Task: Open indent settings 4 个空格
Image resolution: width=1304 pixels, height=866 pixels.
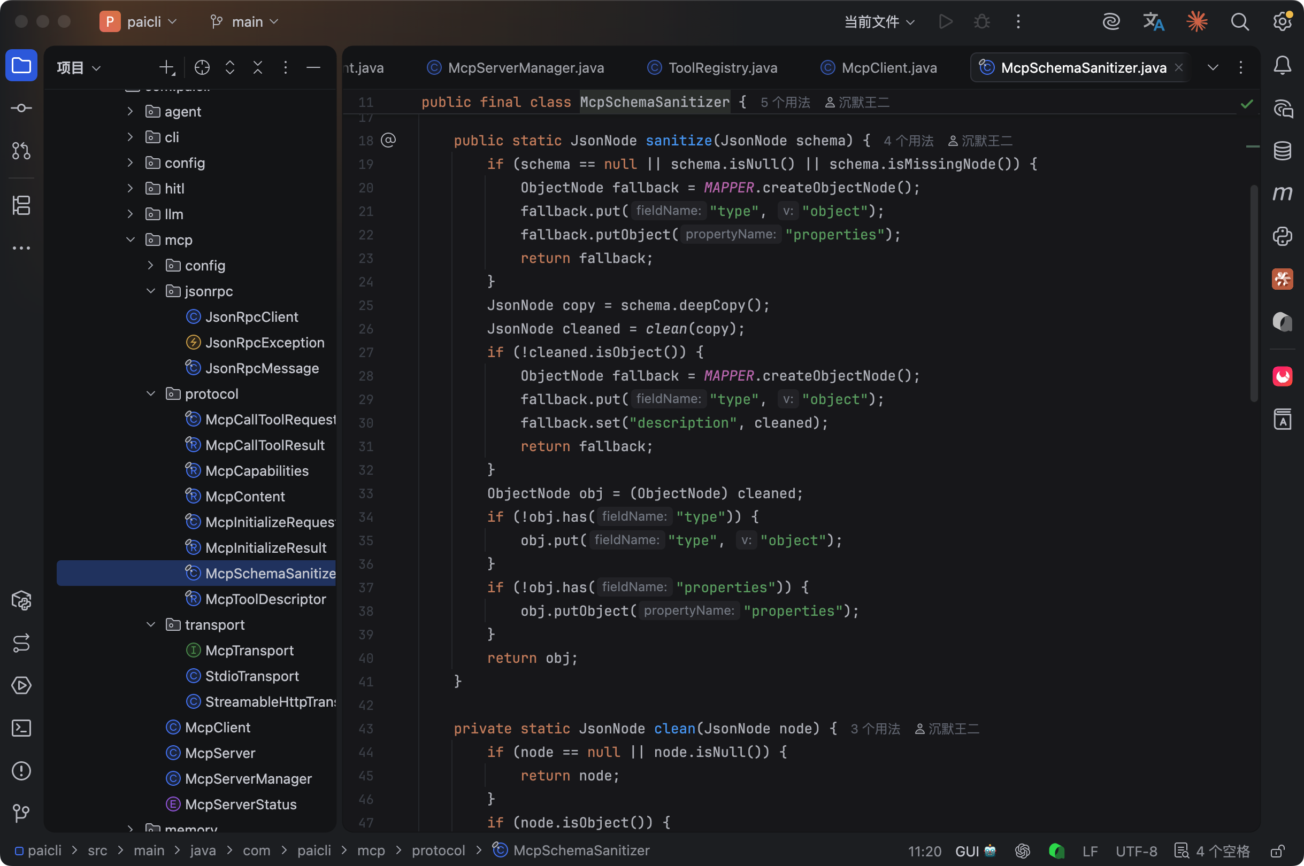Action: pos(1213,850)
